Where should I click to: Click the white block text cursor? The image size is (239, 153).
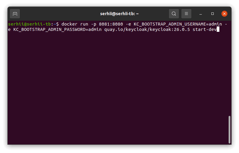click(218, 29)
